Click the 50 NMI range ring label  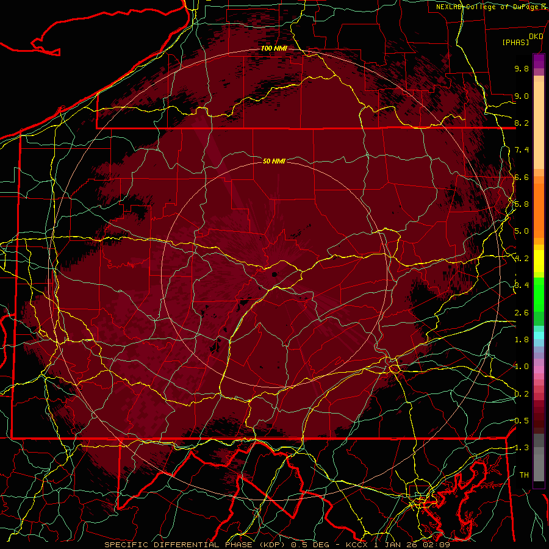point(274,161)
